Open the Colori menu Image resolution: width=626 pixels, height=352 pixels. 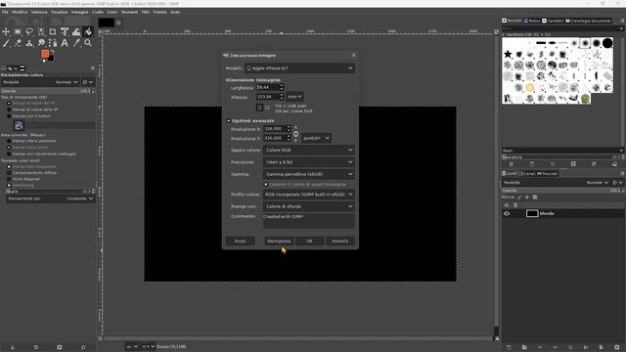click(112, 12)
